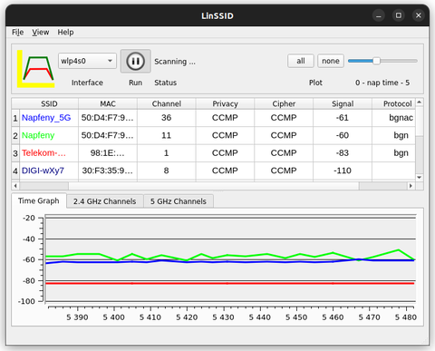The width and height of the screenshot is (435, 351).
Task: Click the -61 signal value
Action: (x=343, y=118)
